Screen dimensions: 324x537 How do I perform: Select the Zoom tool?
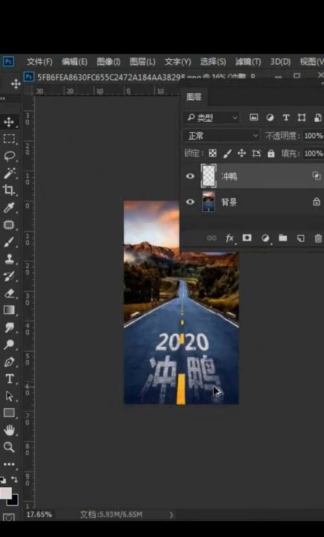(x=9, y=447)
